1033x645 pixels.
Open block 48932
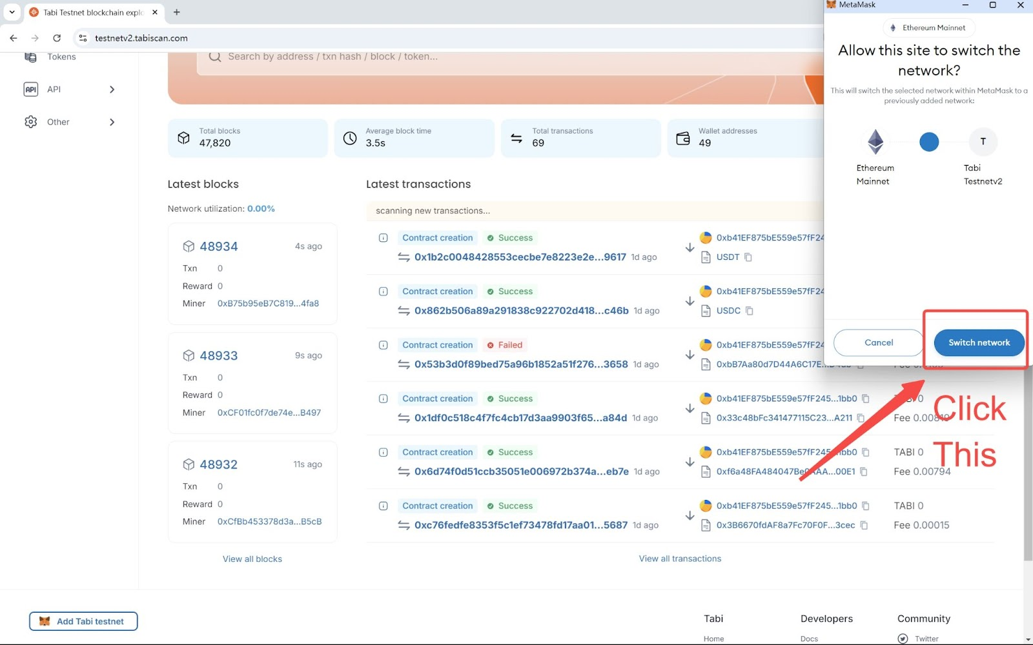218,464
